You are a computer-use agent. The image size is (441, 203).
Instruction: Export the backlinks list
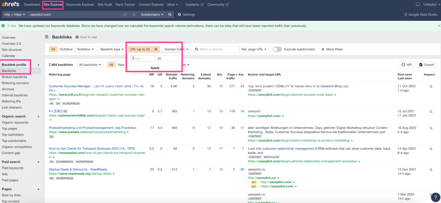coord(427,65)
